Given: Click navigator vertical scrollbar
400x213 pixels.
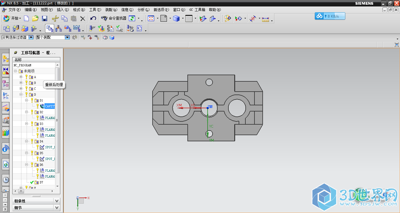Looking at the screenshot, I should pos(57,120).
